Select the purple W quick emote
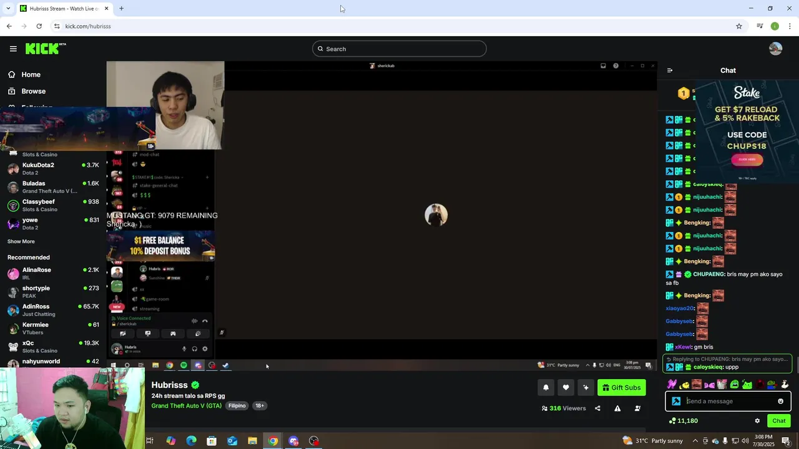The width and height of the screenshot is (799, 449). 672,384
